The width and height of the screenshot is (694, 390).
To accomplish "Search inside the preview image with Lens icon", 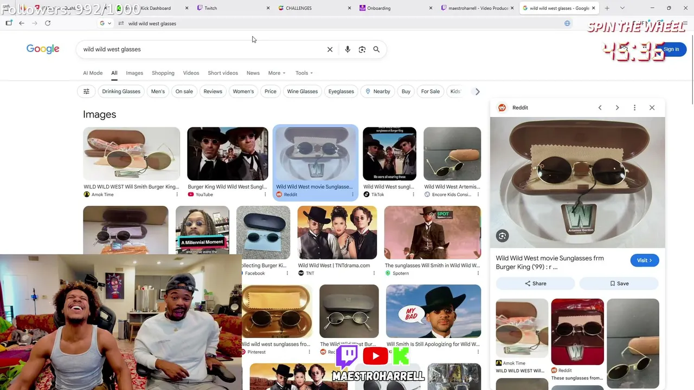I will click(503, 236).
